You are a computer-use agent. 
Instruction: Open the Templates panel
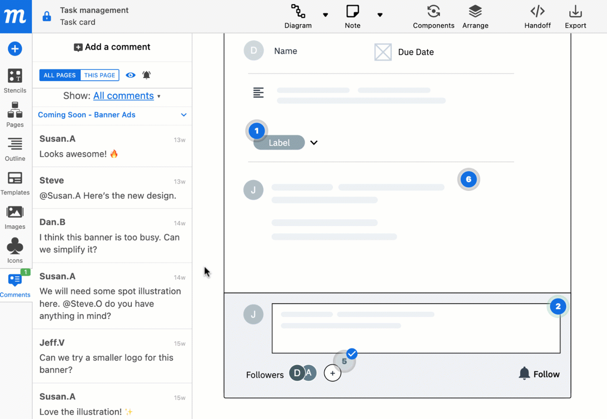14,183
